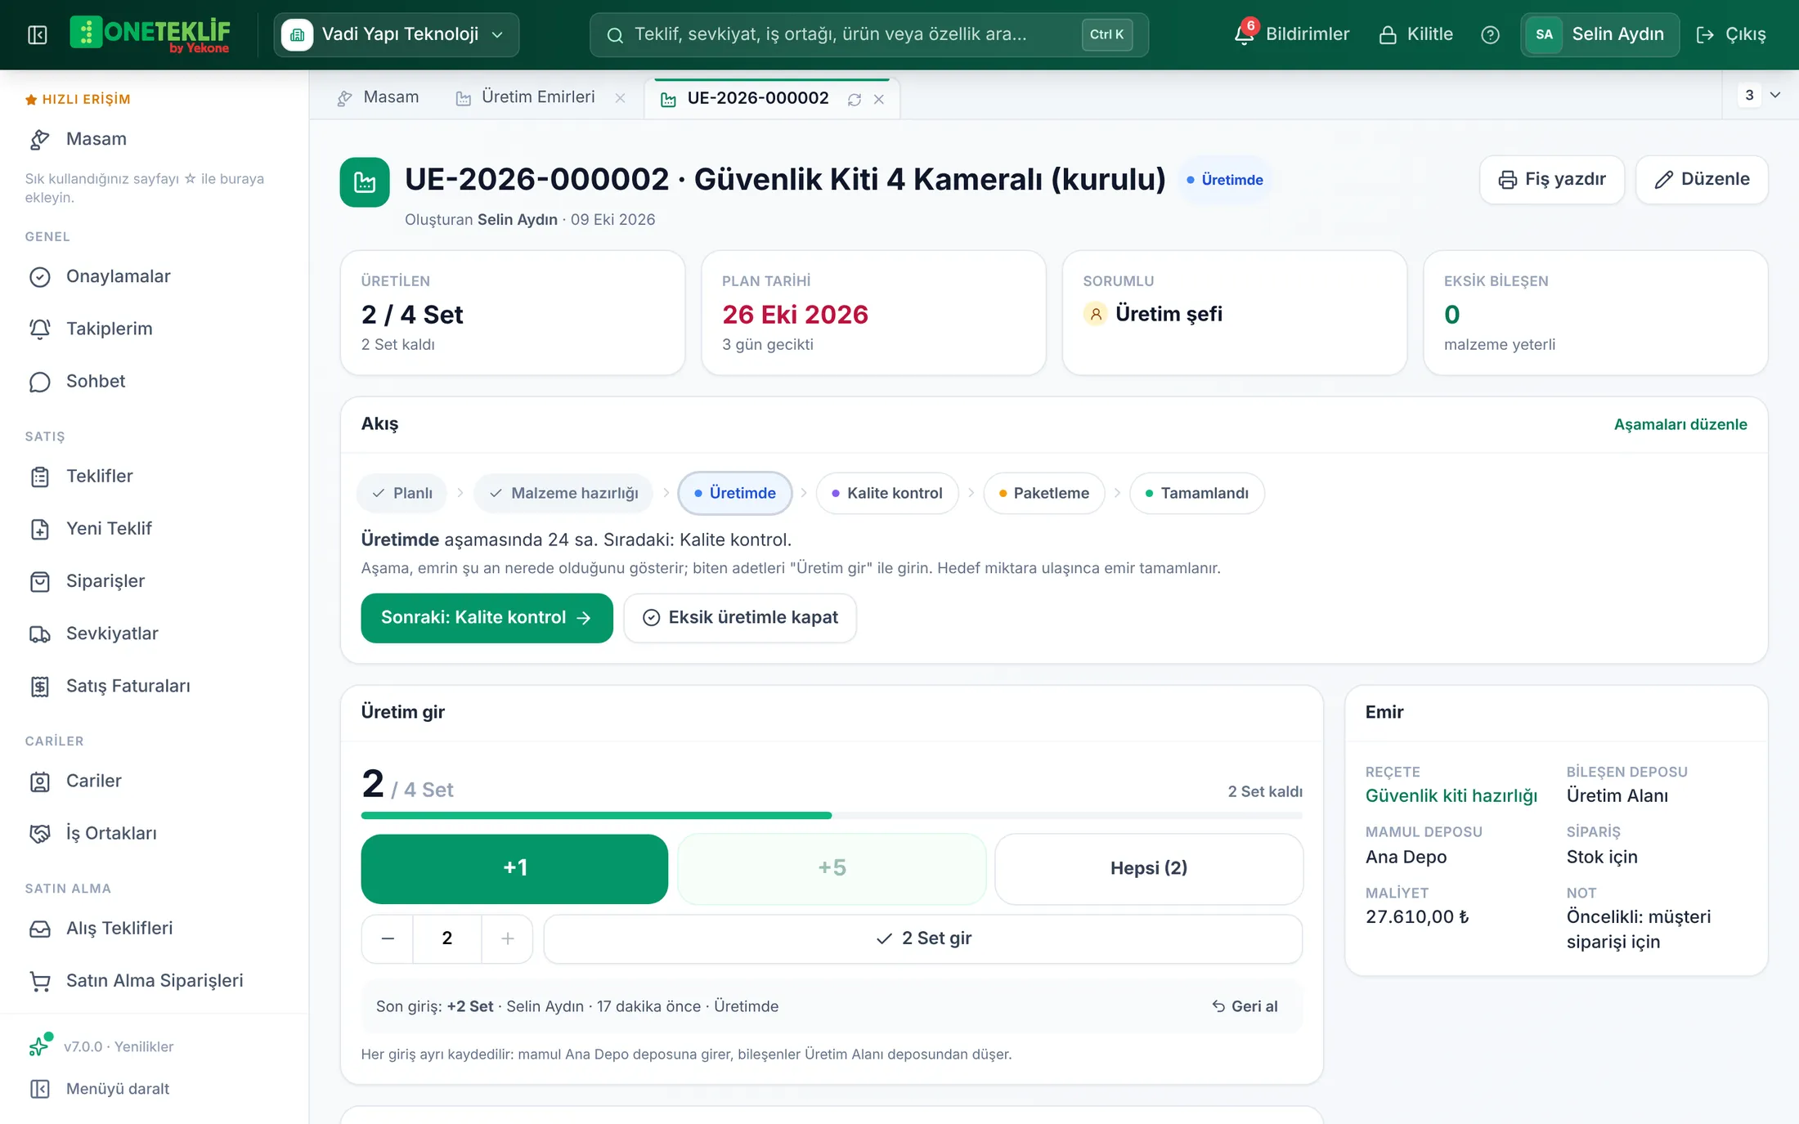Click Fiş yazdır button
The image size is (1799, 1124).
[1552, 179]
